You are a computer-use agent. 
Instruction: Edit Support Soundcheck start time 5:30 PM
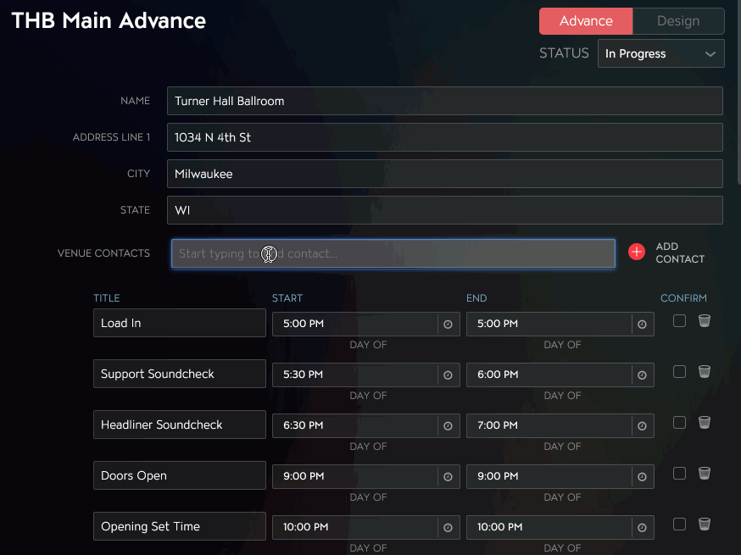point(355,375)
